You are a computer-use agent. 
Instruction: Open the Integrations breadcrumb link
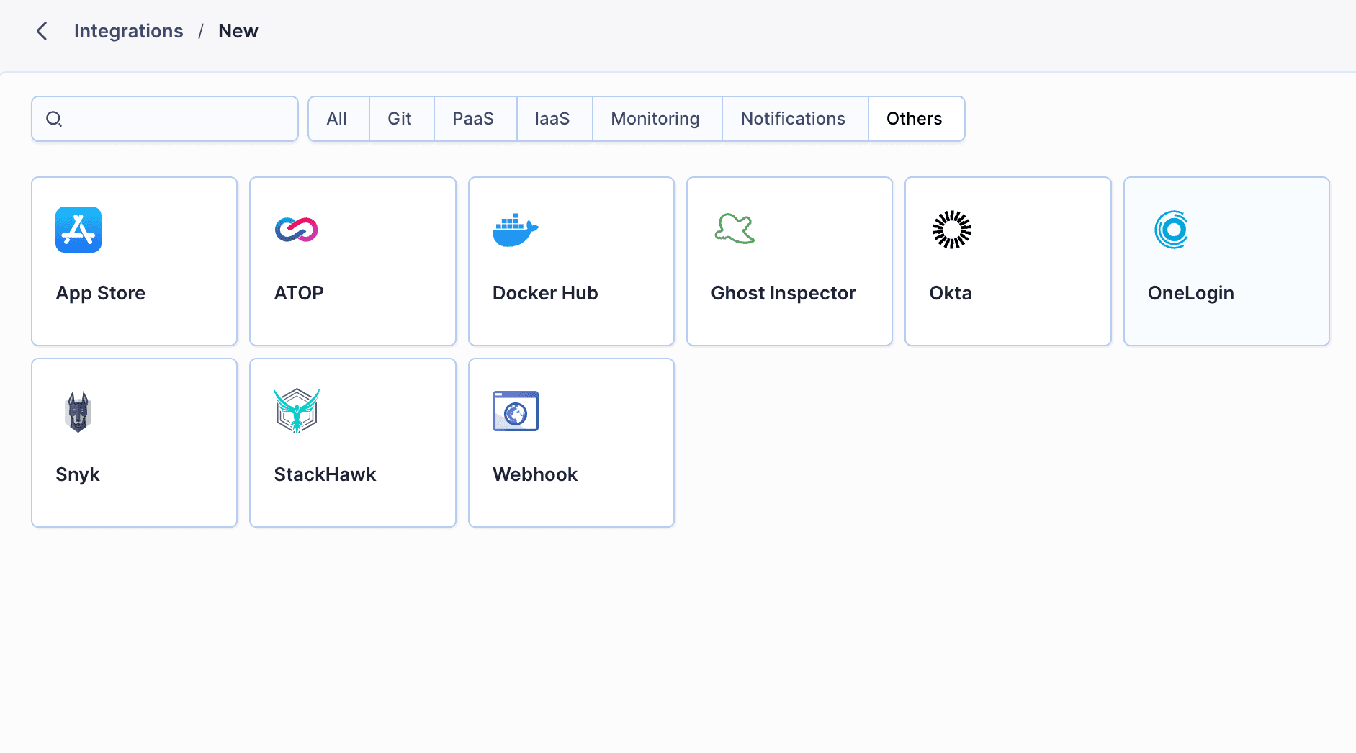coord(129,31)
